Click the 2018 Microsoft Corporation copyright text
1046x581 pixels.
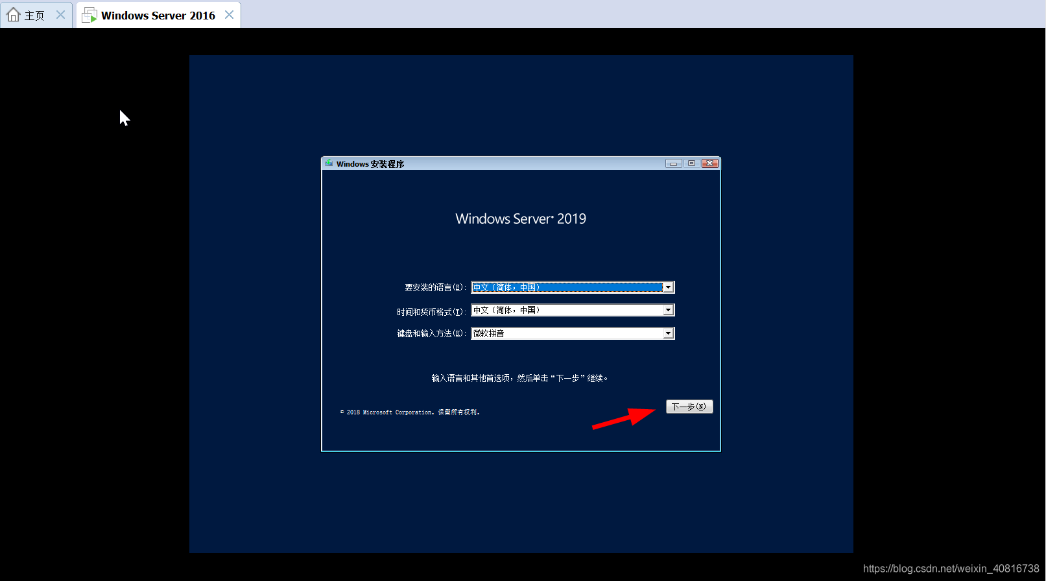click(410, 412)
